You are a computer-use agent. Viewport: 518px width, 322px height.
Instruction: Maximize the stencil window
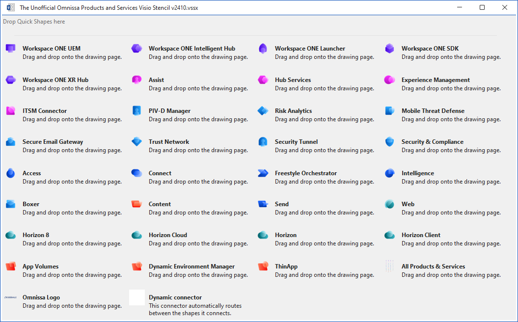[x=482, y=7]
